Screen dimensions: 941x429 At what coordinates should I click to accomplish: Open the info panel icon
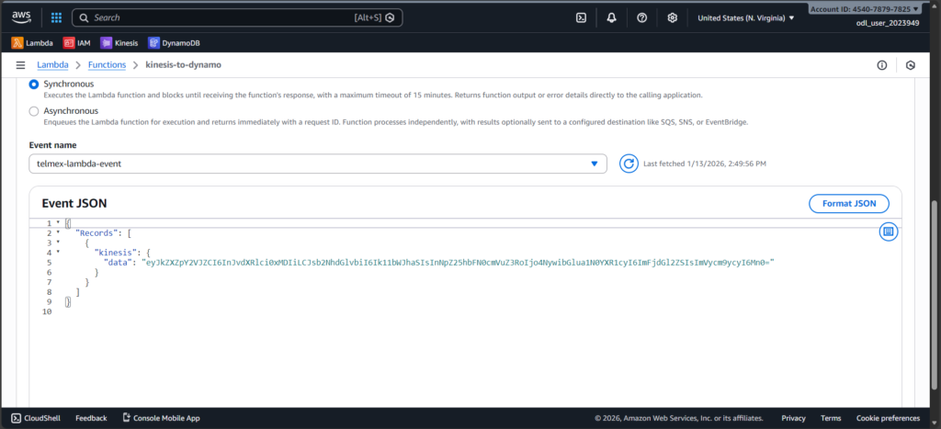pyautogui.click(x=881, y=65)
